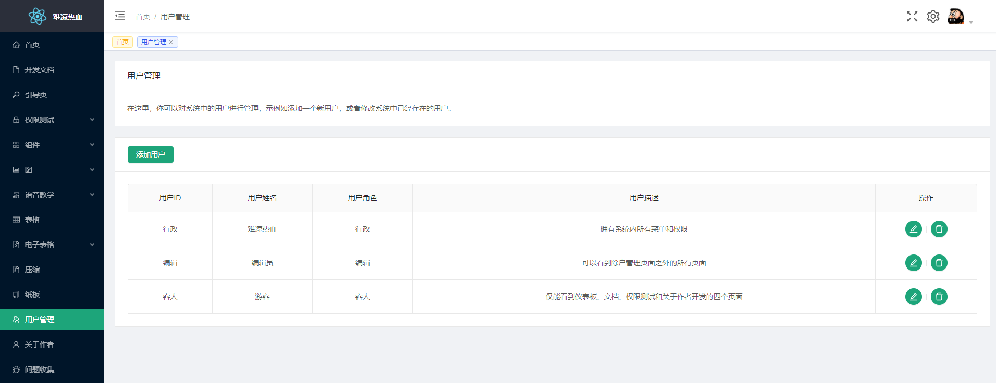Click the edit icon for 难凉热血 row
Image resolution: width=996 pixels, height=383 pixels.
click(x=913, y=229)
